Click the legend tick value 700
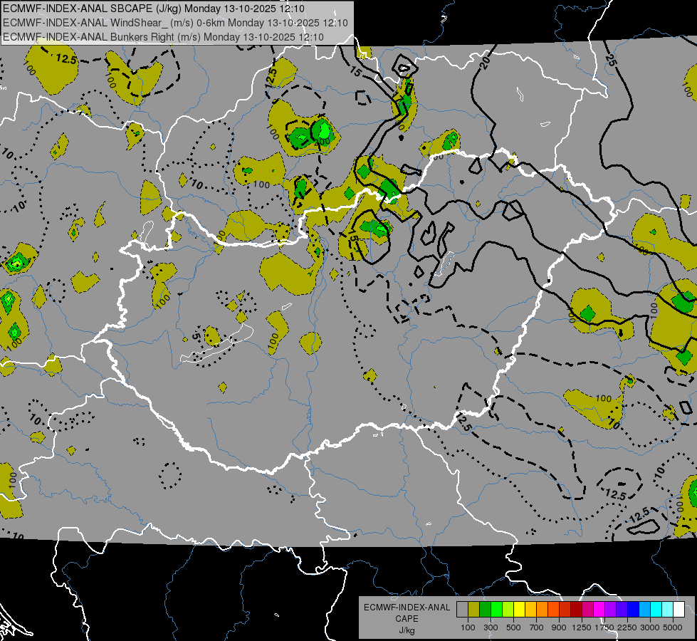697x641 pixels. [537, 627]
